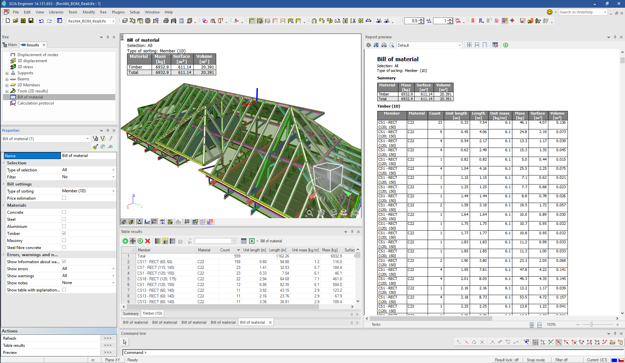Switch to the Summary tab in Table results
The height and width of the screenshot is (363, 625).
(131, 314)
